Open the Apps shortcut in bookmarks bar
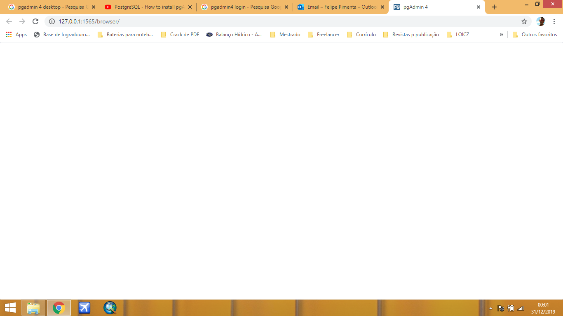Screen dimensions: 563x316 click(16, 35)
